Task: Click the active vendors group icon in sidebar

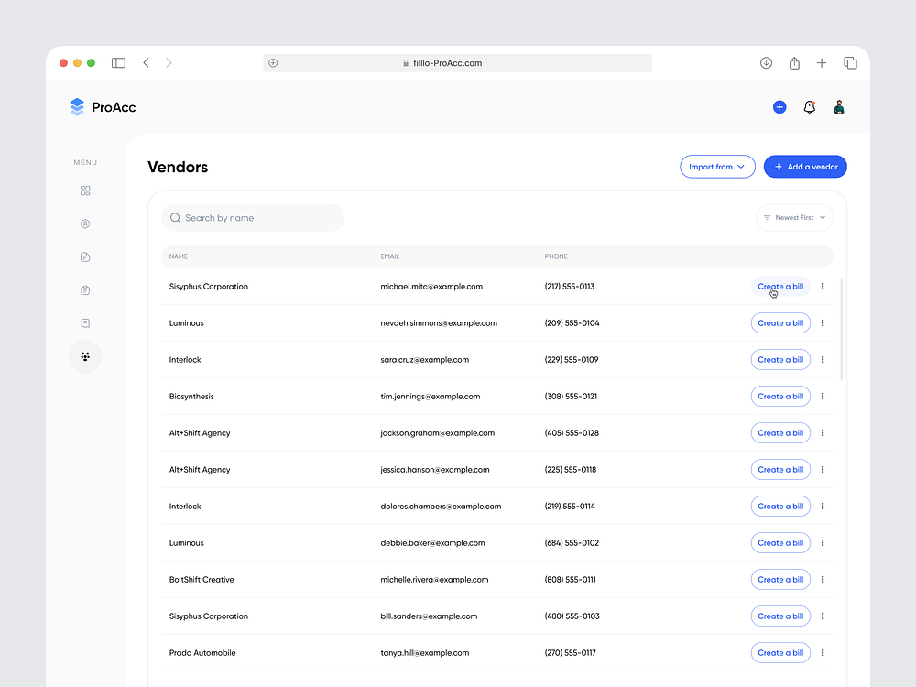Action: coord(85,356)
